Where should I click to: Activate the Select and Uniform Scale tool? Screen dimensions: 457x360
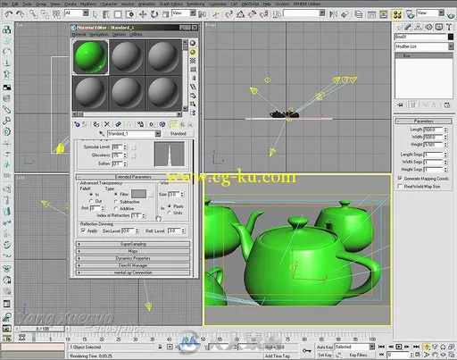(x=166, y=14)
